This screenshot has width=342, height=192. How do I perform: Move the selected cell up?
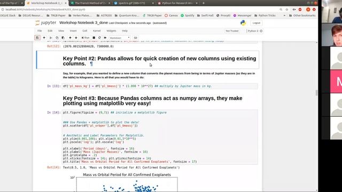[70, 38]
